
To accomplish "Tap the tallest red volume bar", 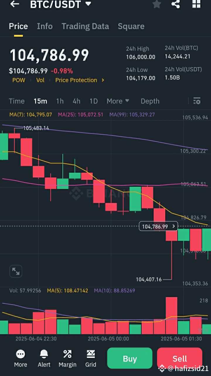I will [x=172, y=316].
